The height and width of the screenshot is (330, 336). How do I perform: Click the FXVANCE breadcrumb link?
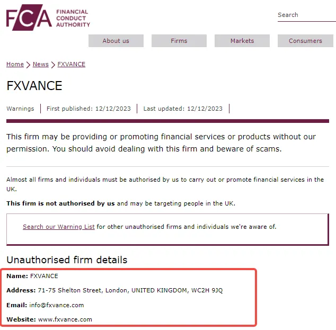click(x=72, y=64)
